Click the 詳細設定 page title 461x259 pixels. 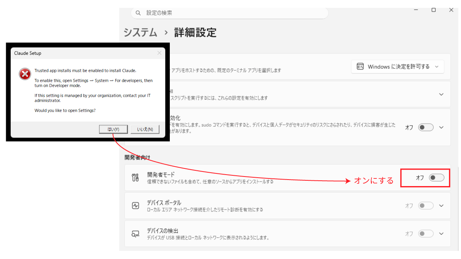pos(195,32)
